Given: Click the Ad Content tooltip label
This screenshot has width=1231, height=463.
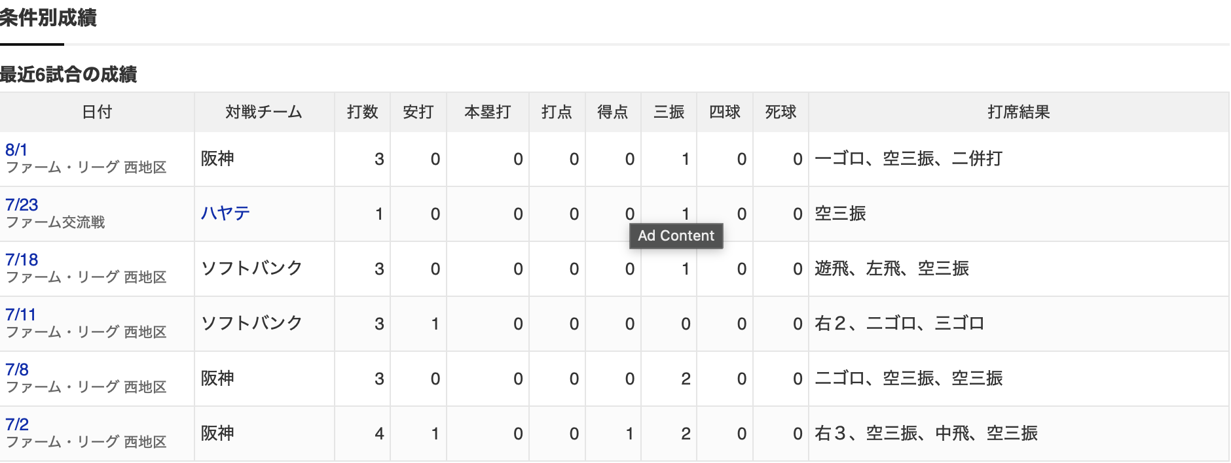Looking at the screenshot, I should pos(676,236).
